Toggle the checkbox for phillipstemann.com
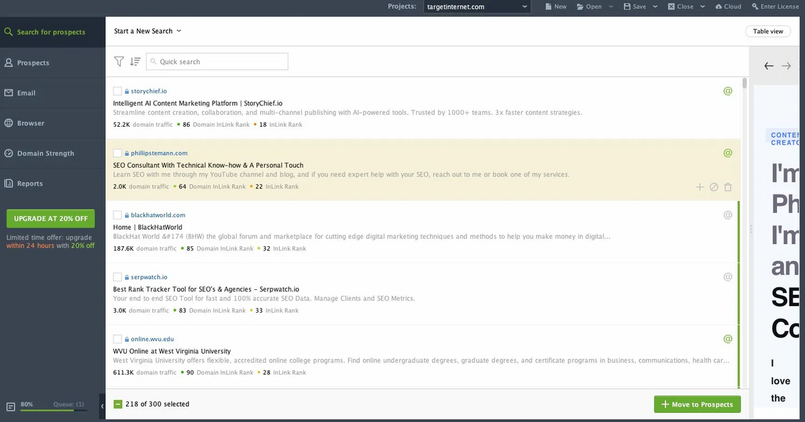 pos(117,153)
